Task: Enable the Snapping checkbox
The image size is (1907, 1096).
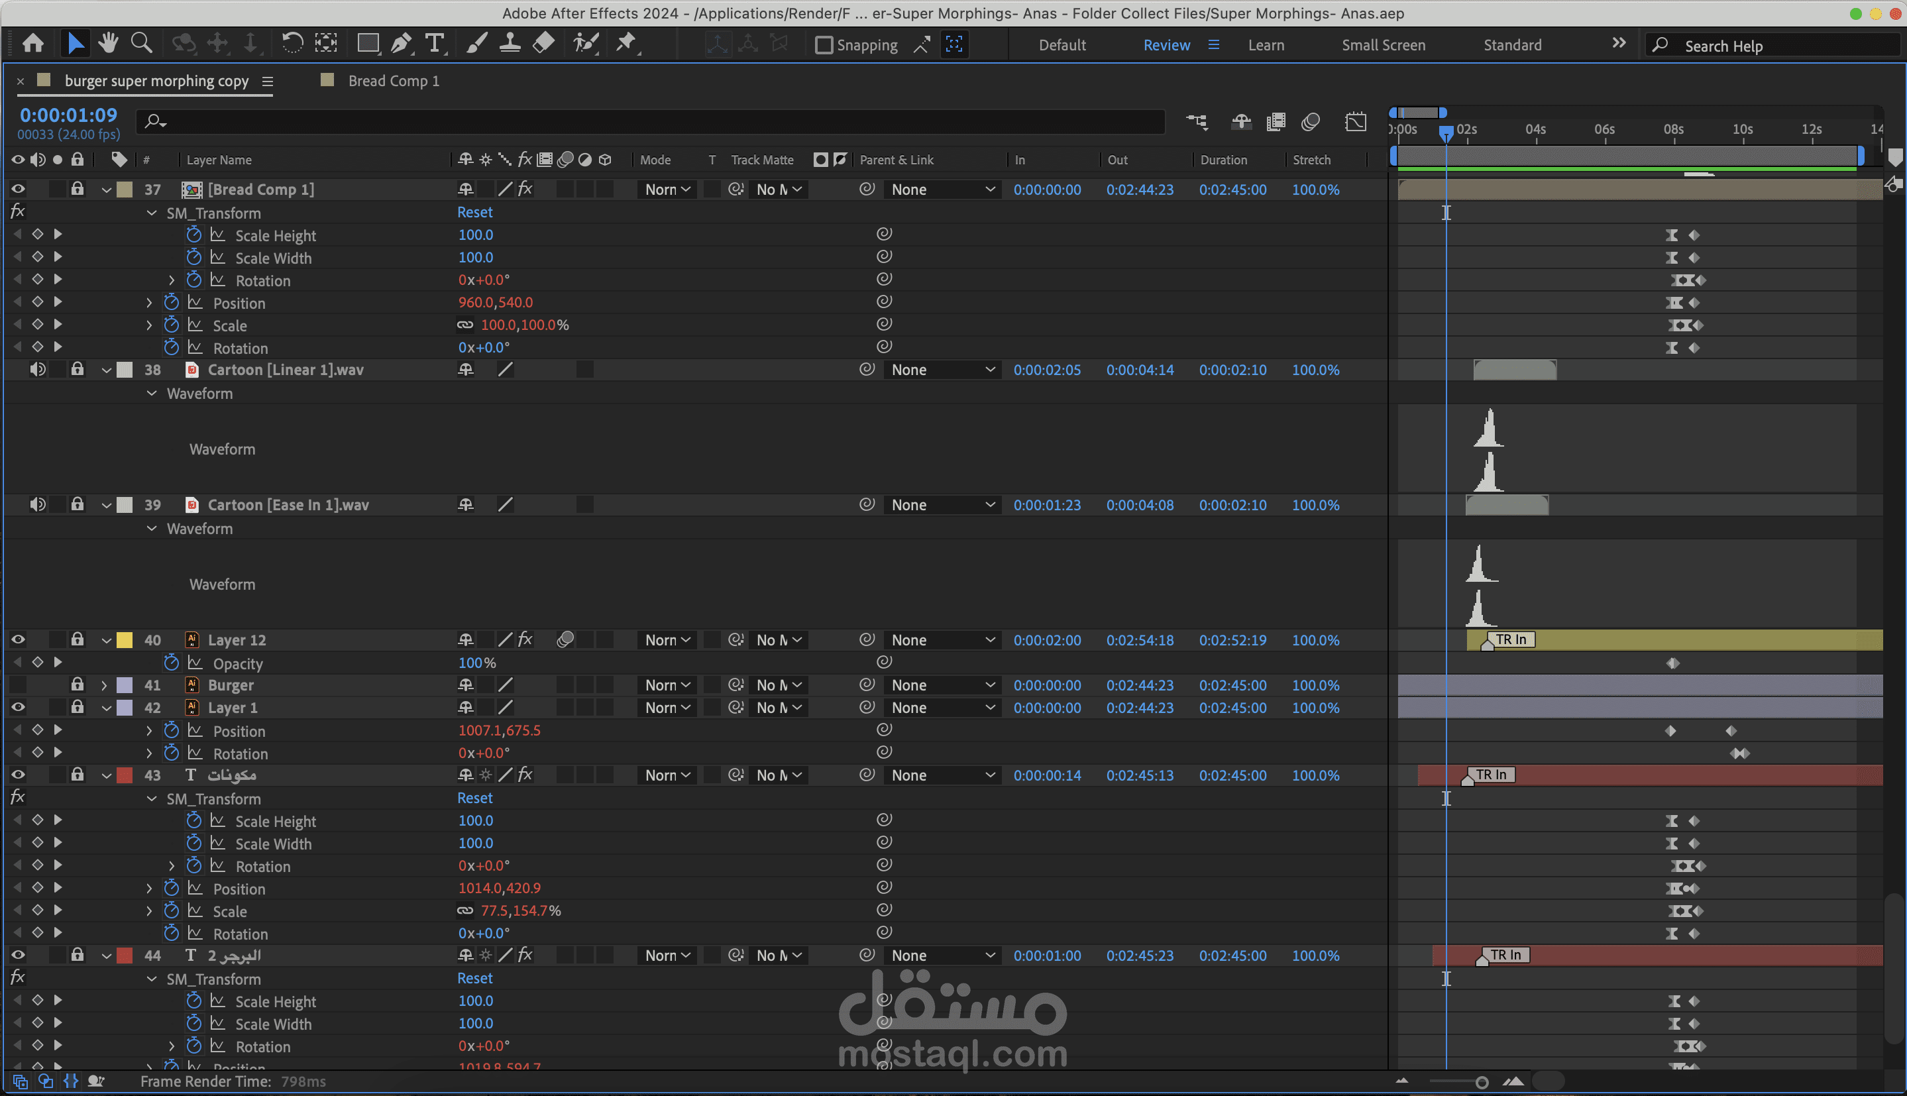Action: pos(824,45)
